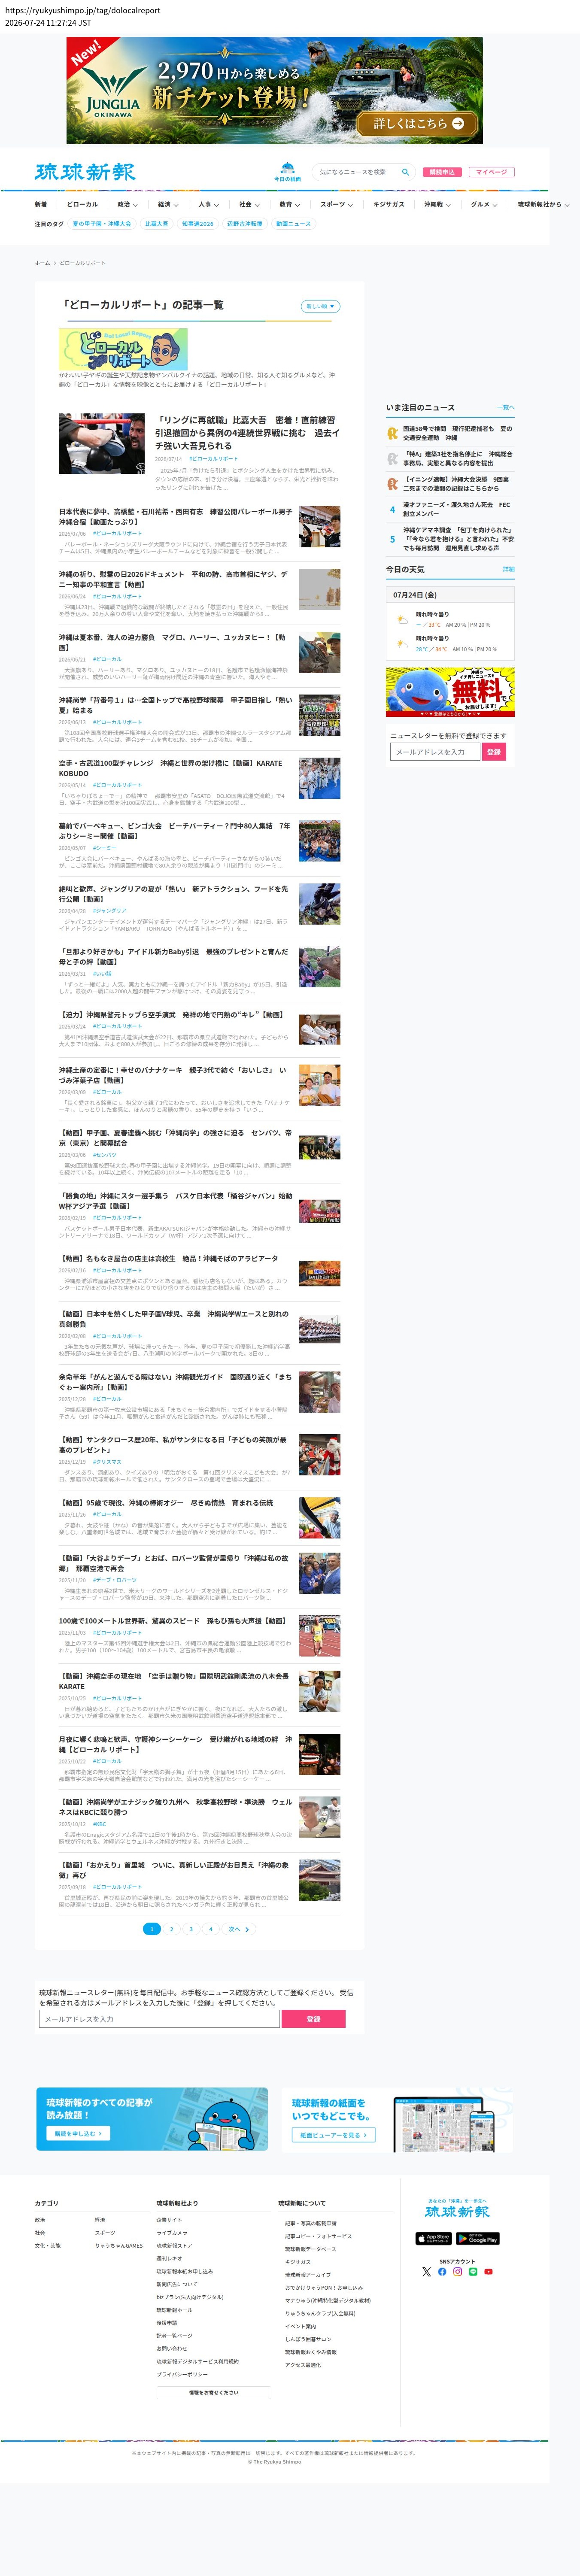Click the search magnifier icon
Screen dimensions: 580x2576
[405, 172]
